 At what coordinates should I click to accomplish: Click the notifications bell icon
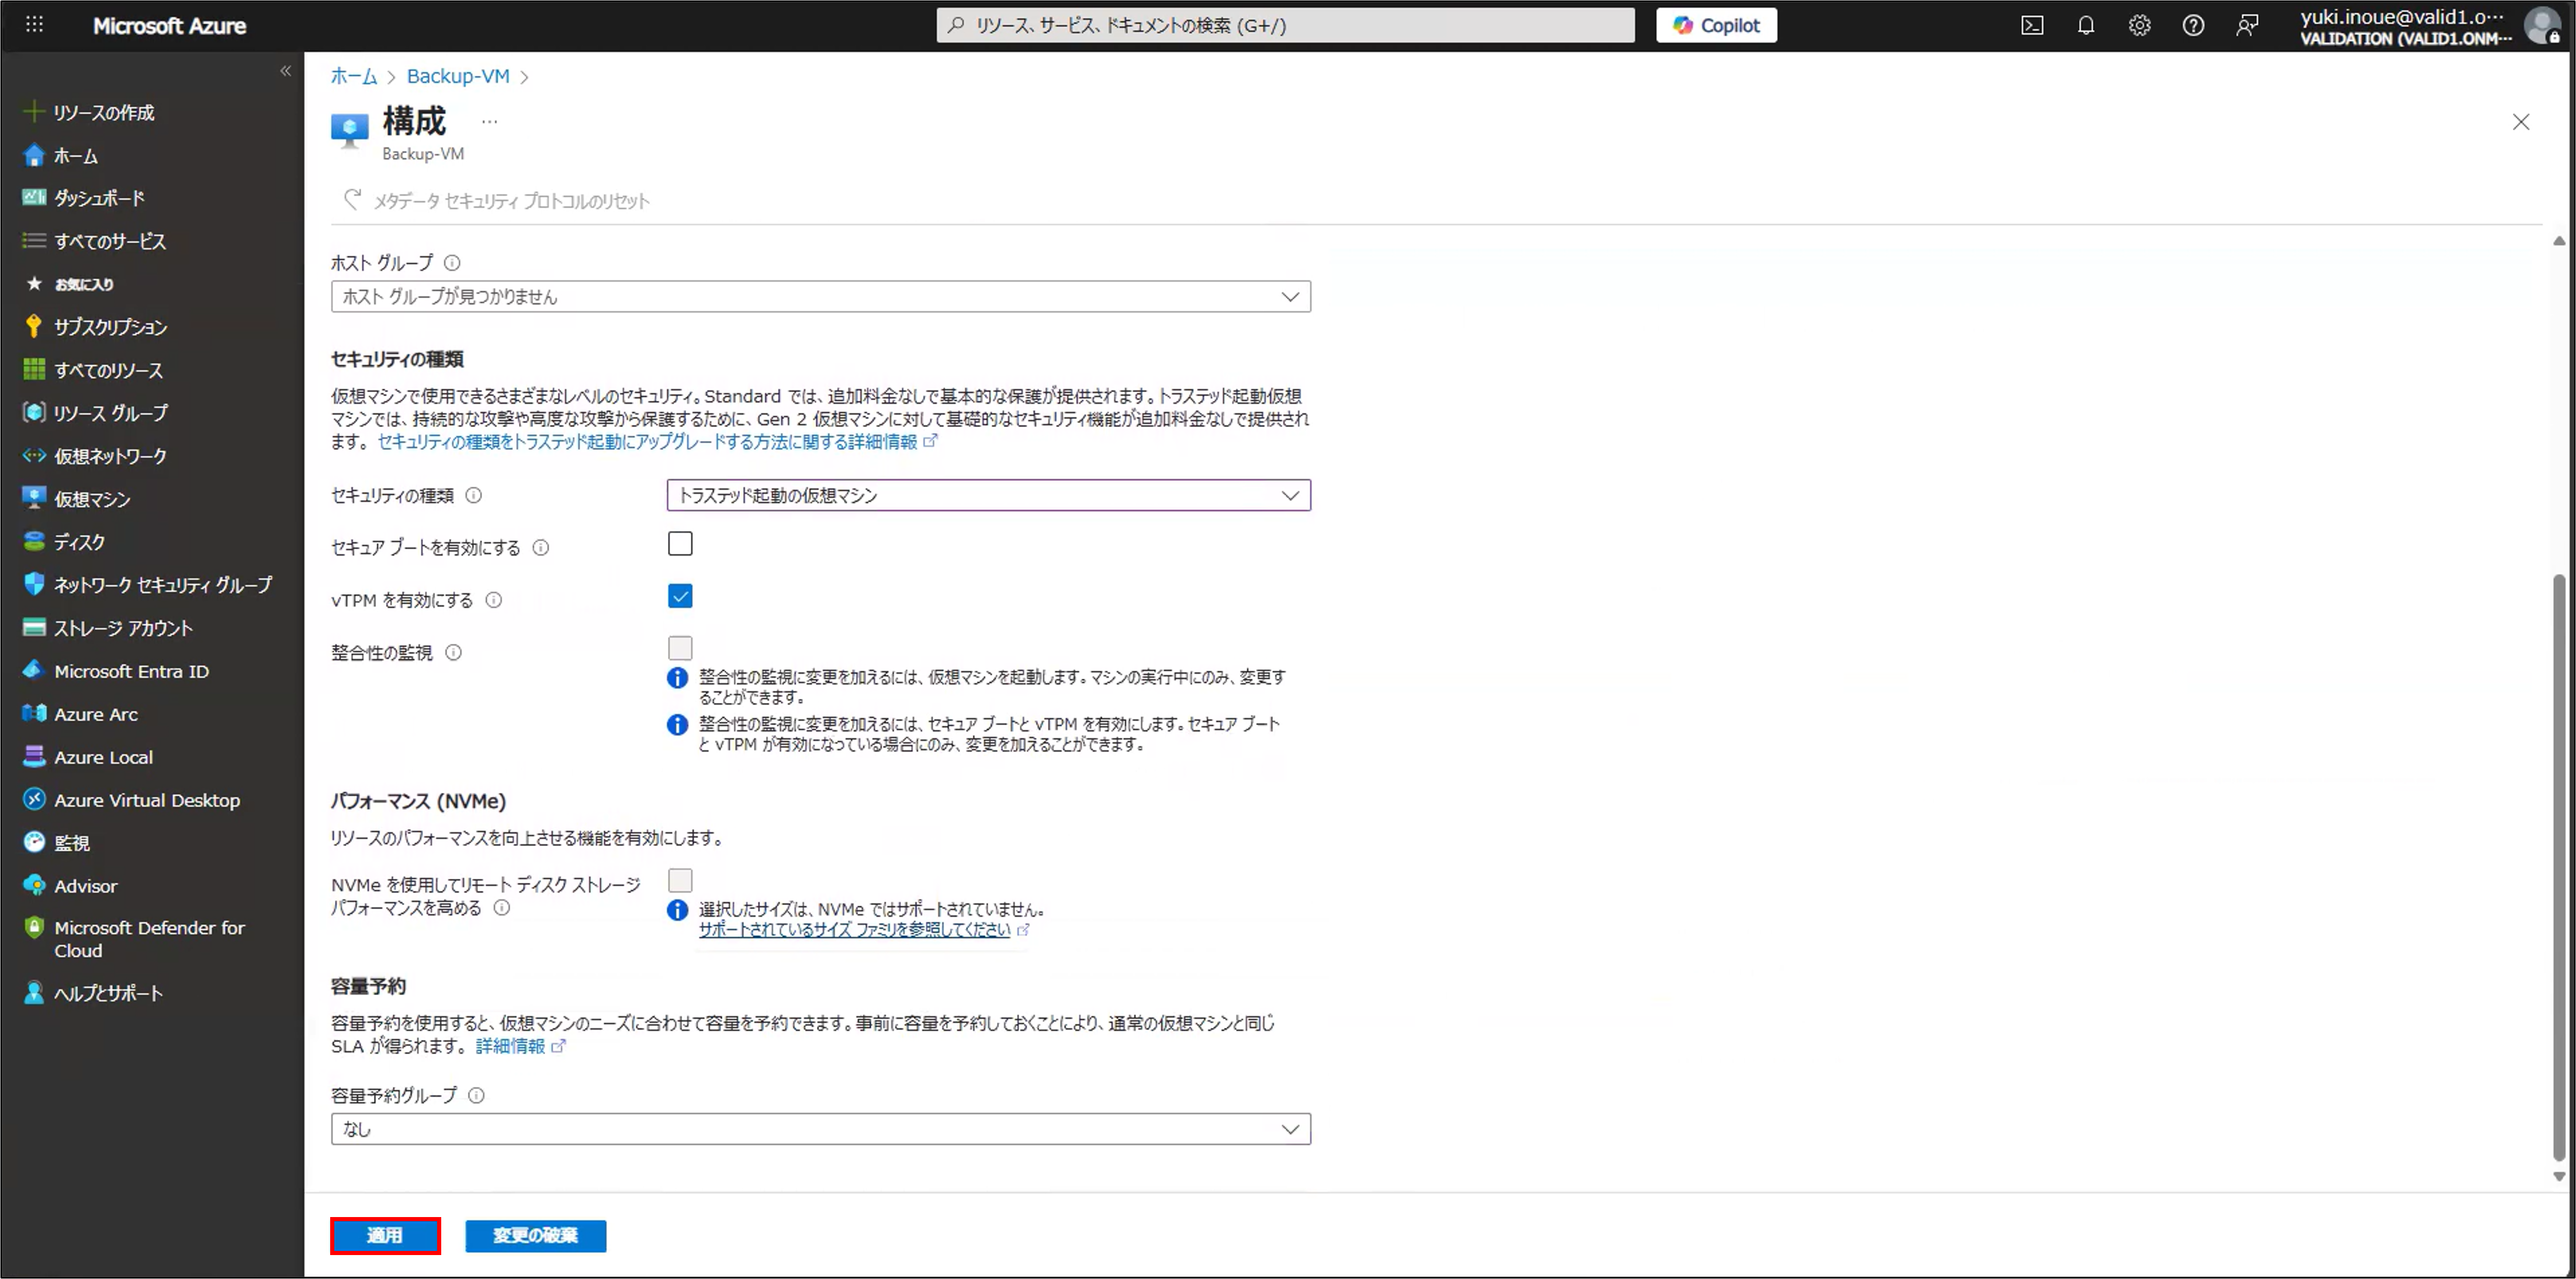click(2086, 26)
